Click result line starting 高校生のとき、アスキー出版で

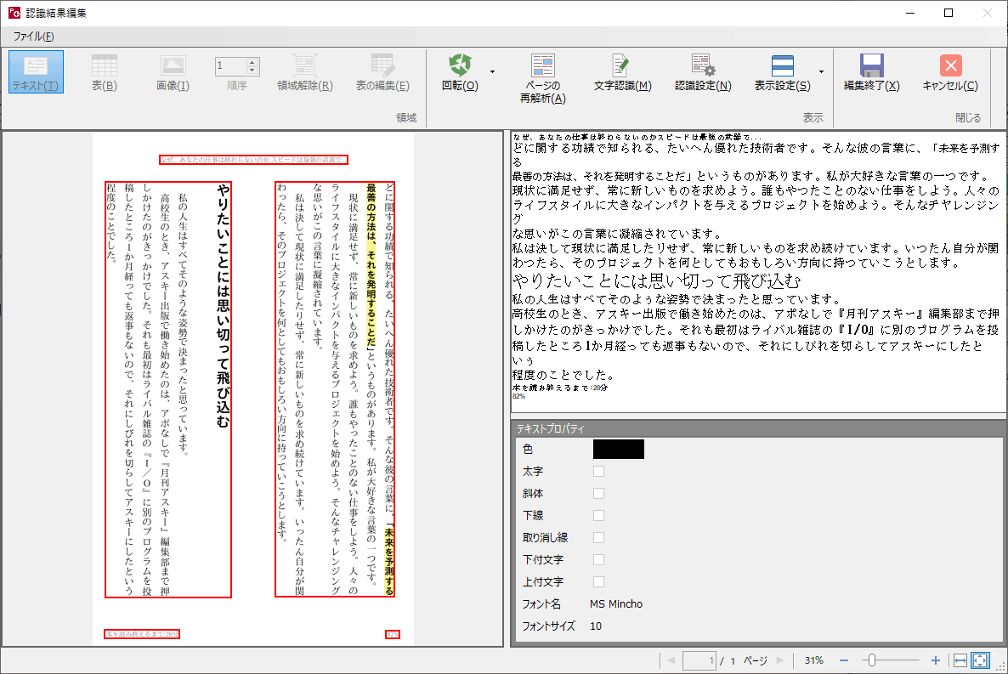tap(756, 314)
